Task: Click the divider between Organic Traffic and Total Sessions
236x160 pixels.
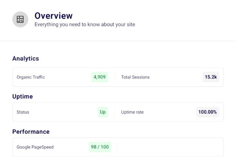Action: tap(115, 77)
